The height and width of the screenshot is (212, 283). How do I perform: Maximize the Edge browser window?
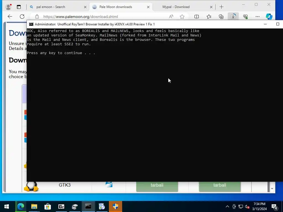256,4
